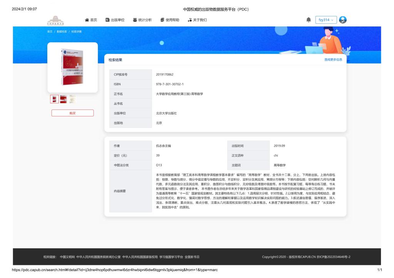Click the 首页 home icon

87,20
